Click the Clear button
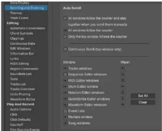Image resolution: width=162 pixels, height=131 pixels. coord(143,102)
